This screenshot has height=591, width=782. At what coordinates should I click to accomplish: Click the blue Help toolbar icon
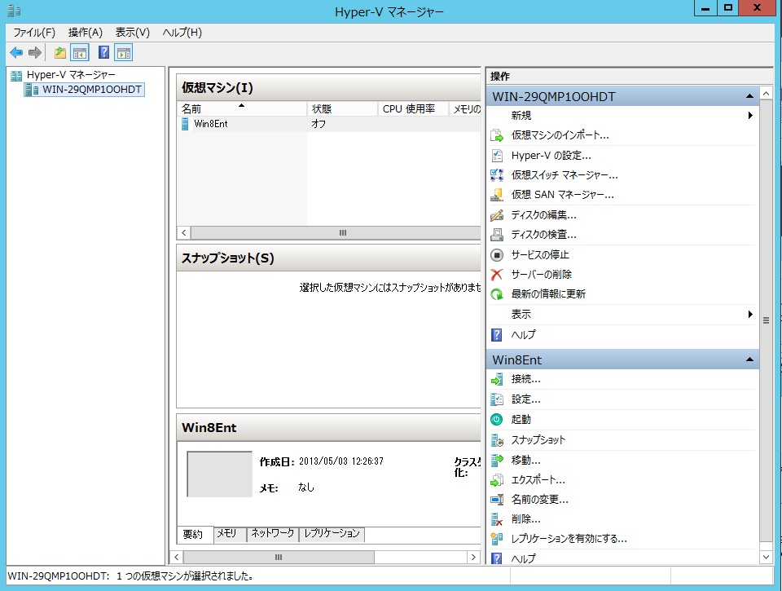point(103,52)
